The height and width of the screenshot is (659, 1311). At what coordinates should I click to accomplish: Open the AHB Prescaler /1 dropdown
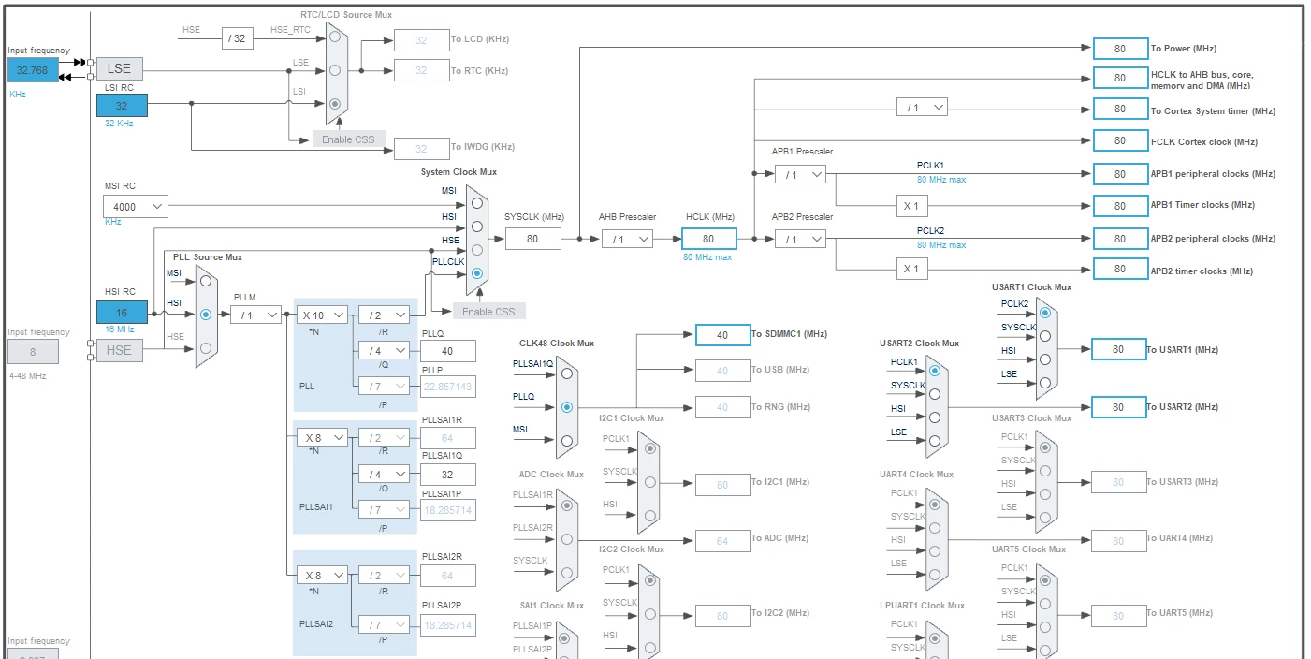(x=627, y=240)
